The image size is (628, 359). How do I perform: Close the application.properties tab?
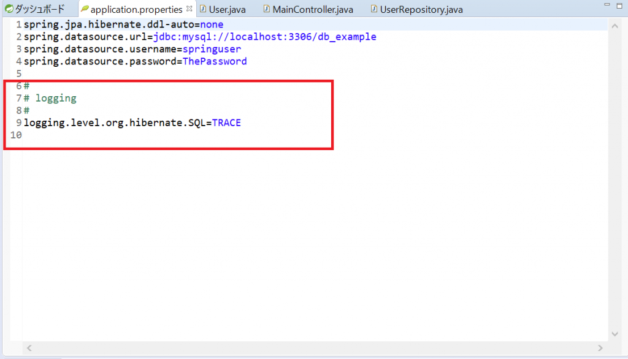pyautogui.click(x=189, y=9)
